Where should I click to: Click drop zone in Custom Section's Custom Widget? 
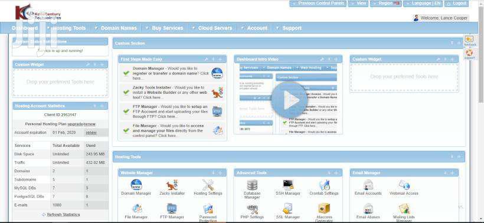click(x=404, y=77)
